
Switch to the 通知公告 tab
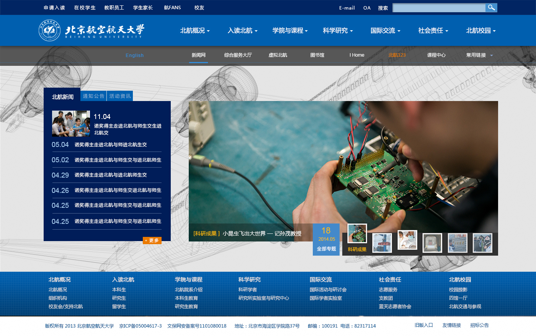tap(93, 96)
